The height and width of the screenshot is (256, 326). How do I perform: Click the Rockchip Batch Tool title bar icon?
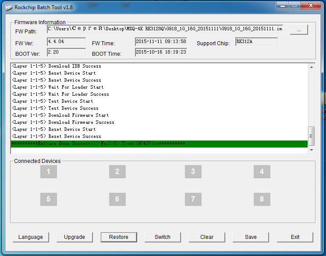click(x=9, y=7)
